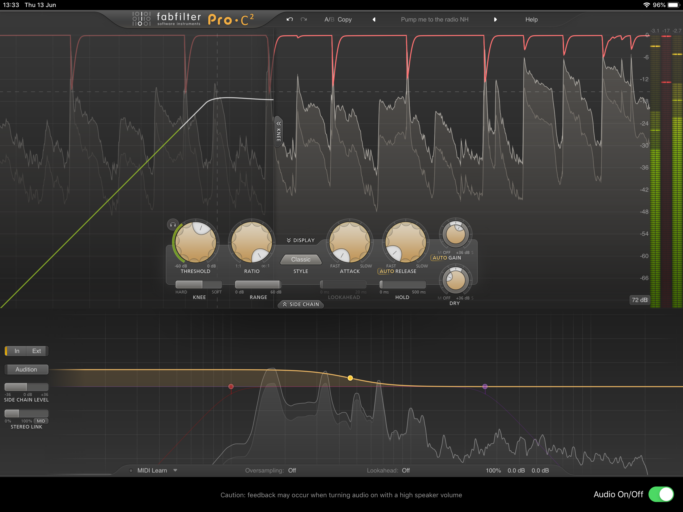Expand the DISPLAY section
The image size is (683, 512).
300,240
